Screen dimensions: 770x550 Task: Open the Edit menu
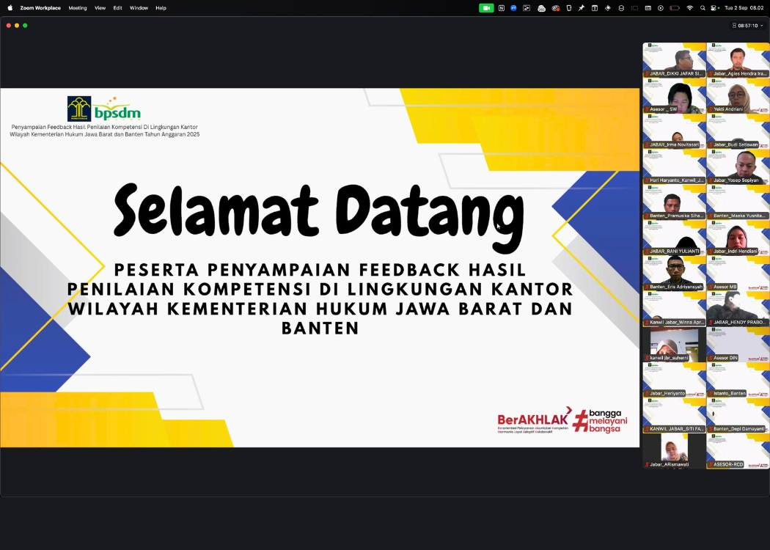click(118, 8)
